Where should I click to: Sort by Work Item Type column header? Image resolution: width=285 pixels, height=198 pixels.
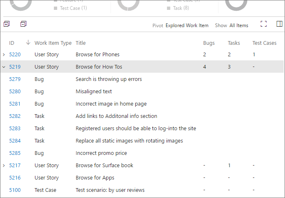pos(53,43)
